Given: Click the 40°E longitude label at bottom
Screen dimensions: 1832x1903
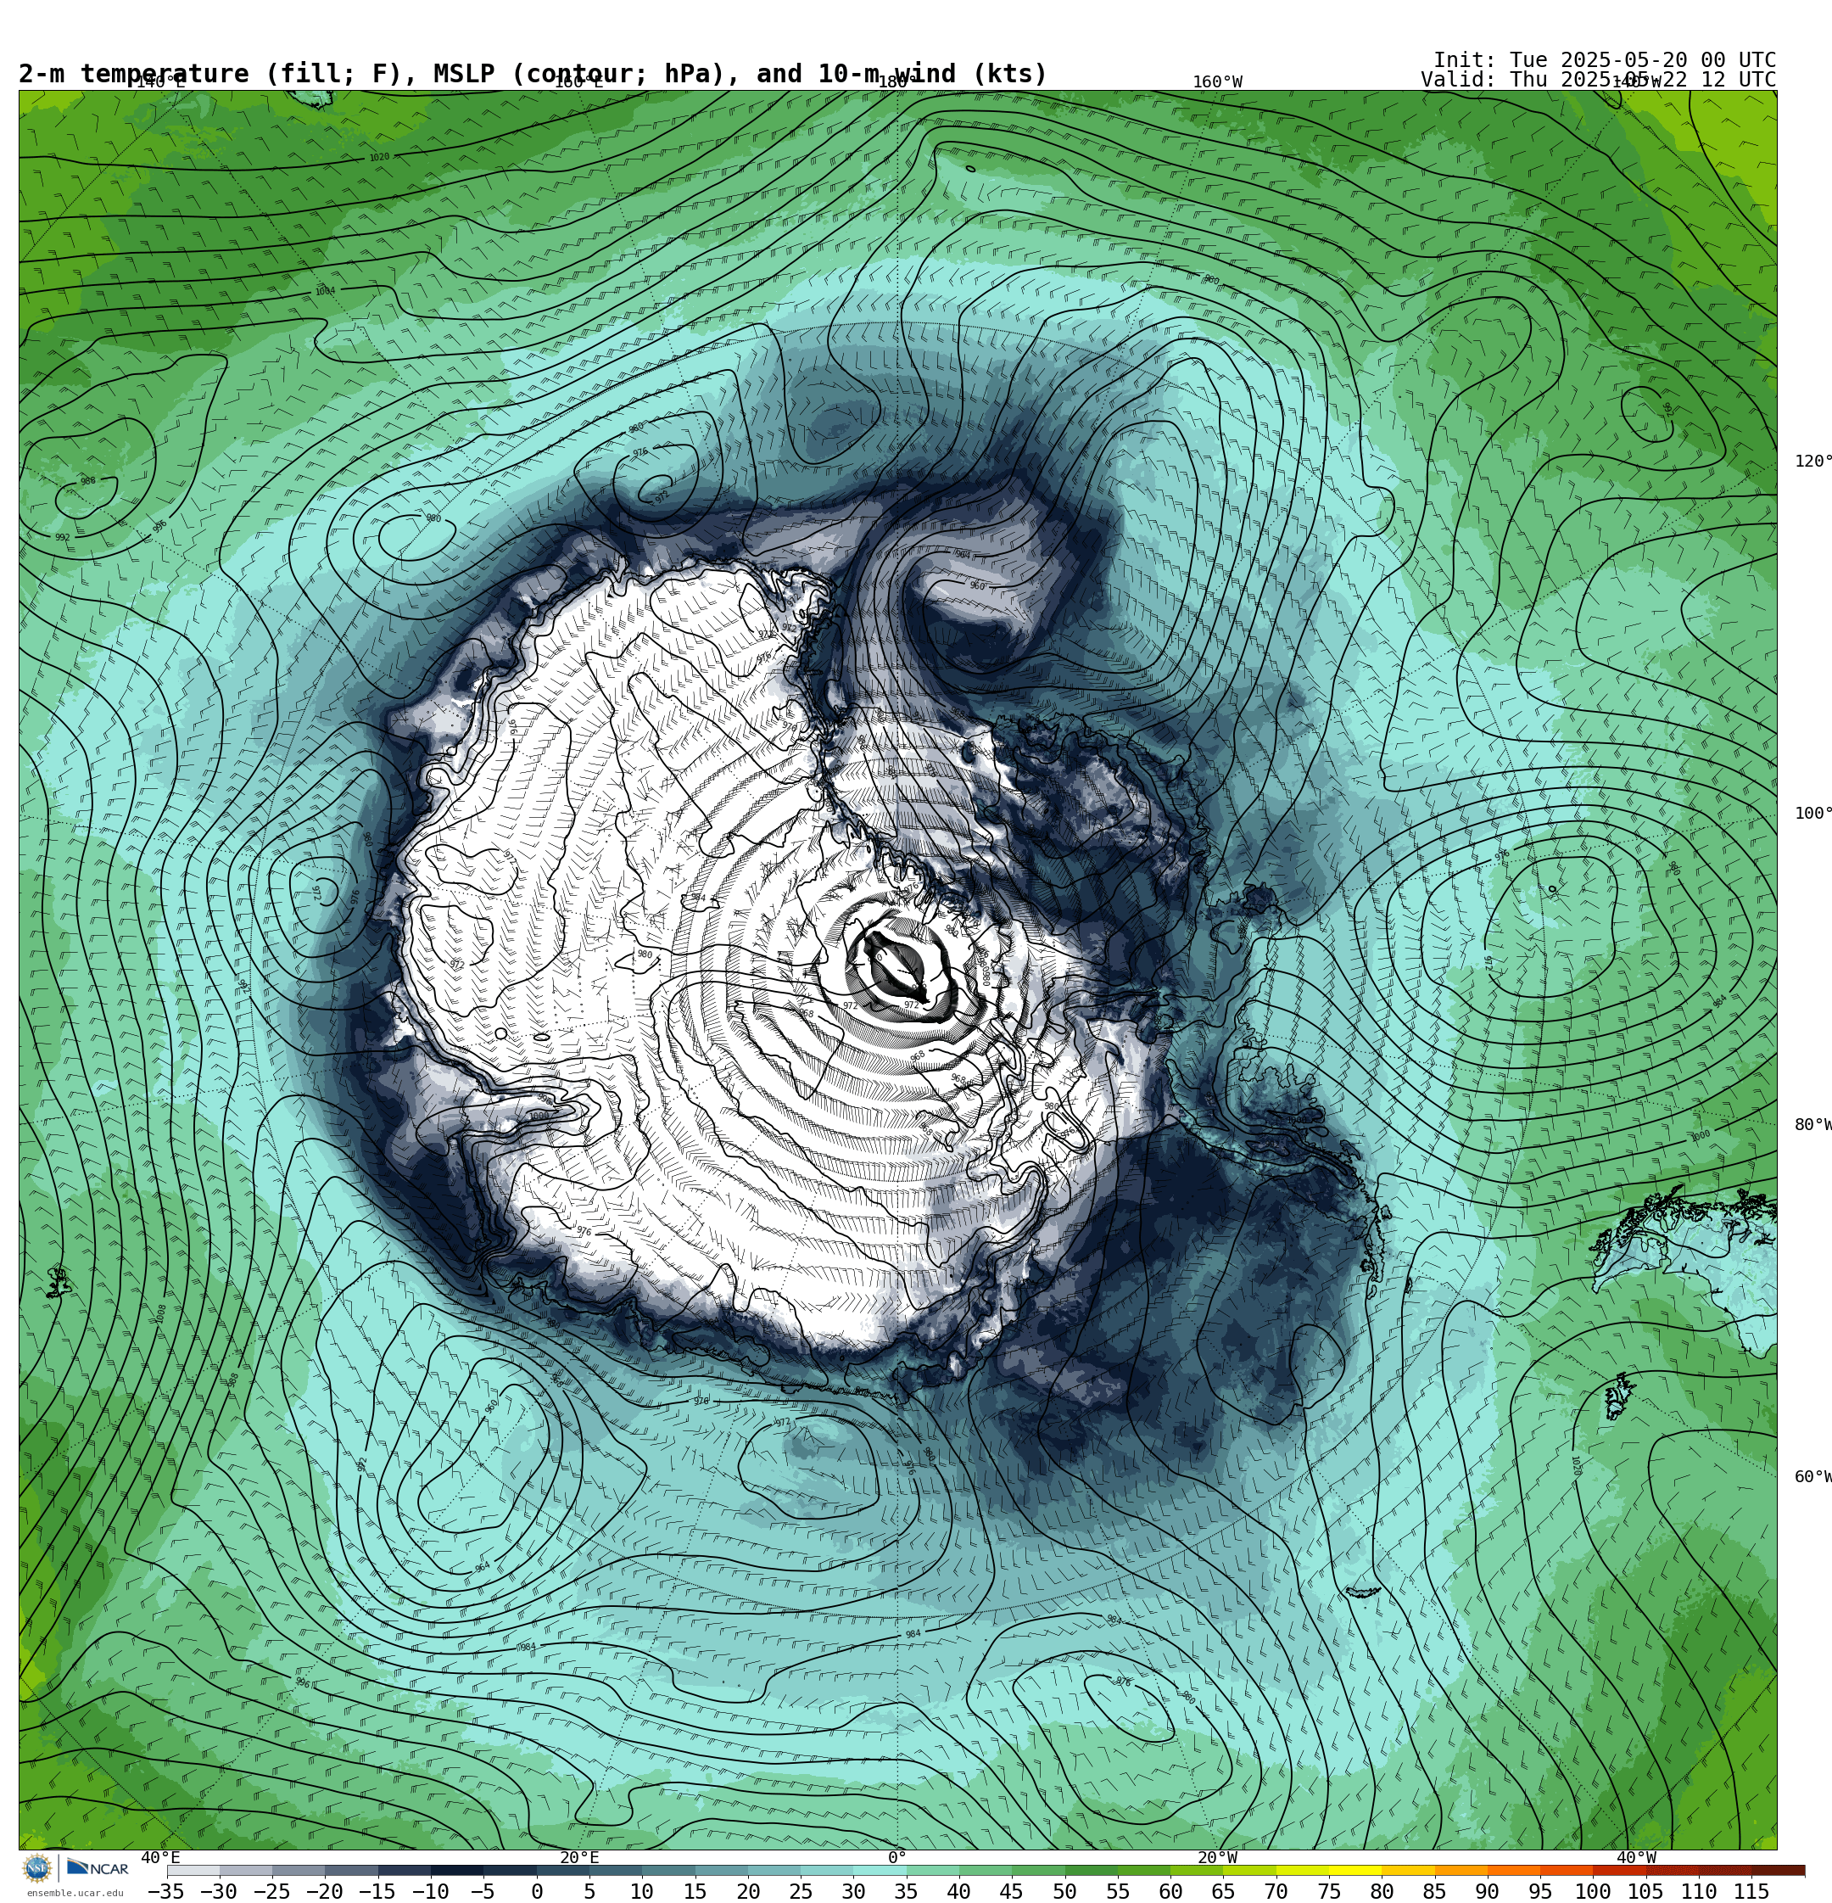Looking at the screenshot, I should [160, 1857].
